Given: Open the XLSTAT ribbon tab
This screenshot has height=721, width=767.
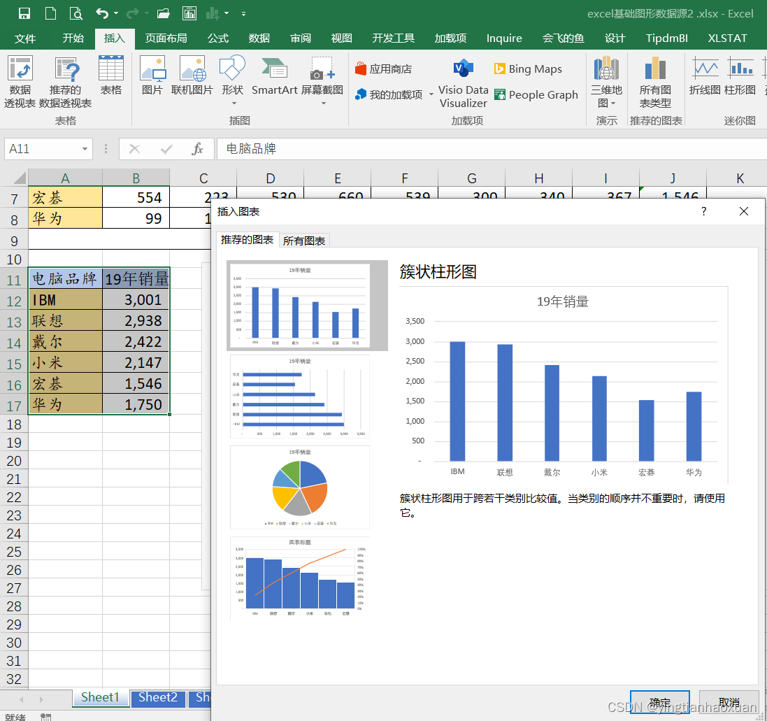Looking at the screenshot, I should [x=727, y=38].
